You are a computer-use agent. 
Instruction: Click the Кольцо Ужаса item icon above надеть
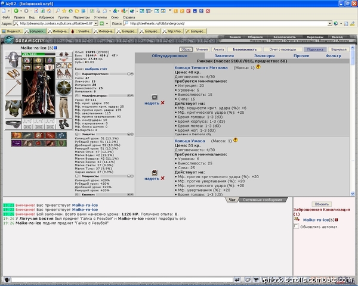click(x=155, y=172)
